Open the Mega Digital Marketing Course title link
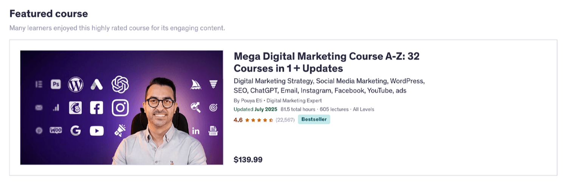Image resolution: width=567 pixels, height=185 pixels. click(x=327, y=62)
